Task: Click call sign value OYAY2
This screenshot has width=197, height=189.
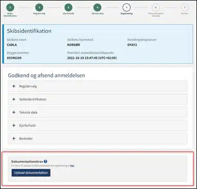Action: [x=132, y=45]
